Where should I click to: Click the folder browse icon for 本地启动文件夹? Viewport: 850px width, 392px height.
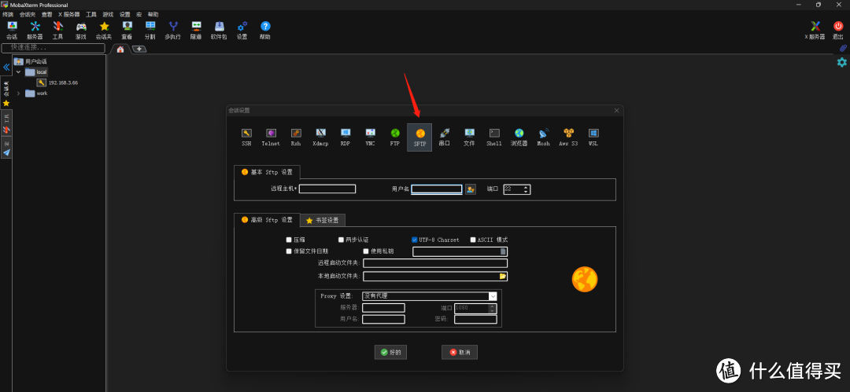[x=502, y=277]
